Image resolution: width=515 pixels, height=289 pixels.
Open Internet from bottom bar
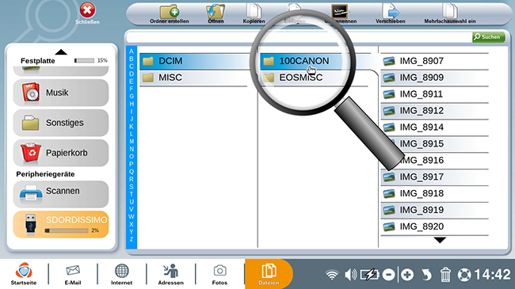coord(121,274)
